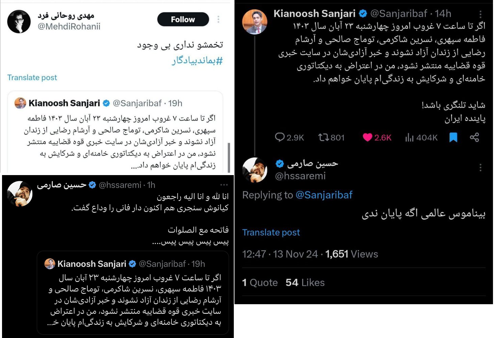Toggle the pink heart like icon
Screen dimensions: 494x338
367,137
